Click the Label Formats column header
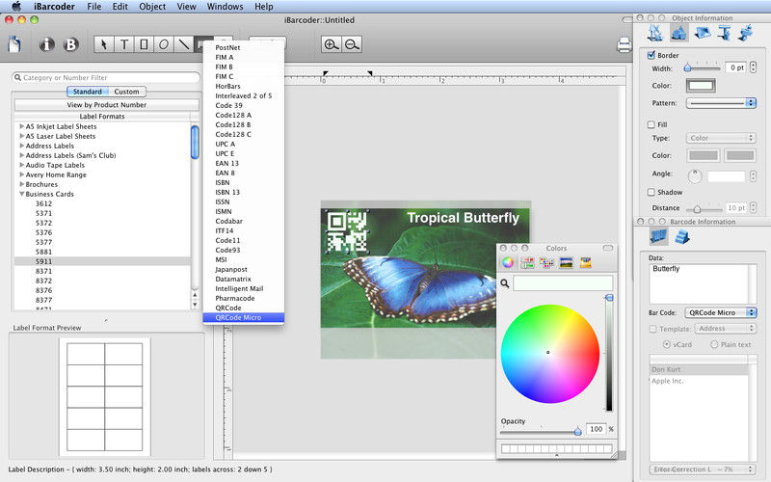This screenshot has width=771, height=482. pyautogui.click(x=102, y=117)
